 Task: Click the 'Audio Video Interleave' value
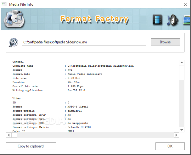tap(85, 74)
